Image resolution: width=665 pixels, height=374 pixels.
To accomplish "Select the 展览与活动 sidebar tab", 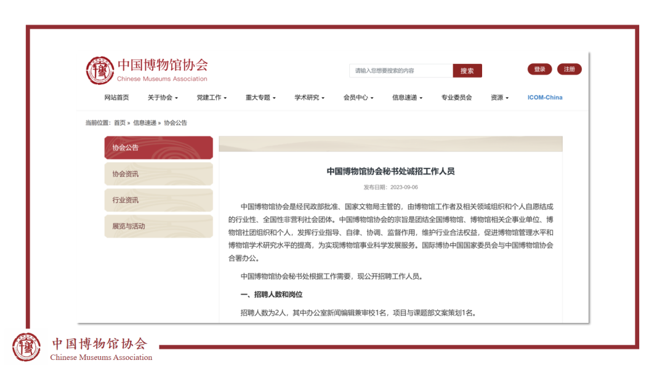I will (x=159, y=226).
